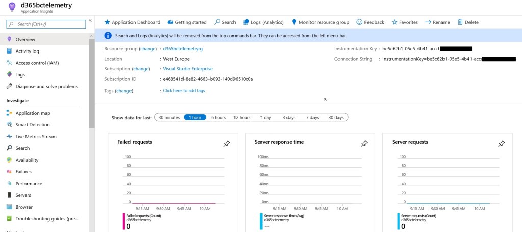Click the sidebar Search magnifier icon
The height and width of the screenshot is (232, 522).
(9, 148)
